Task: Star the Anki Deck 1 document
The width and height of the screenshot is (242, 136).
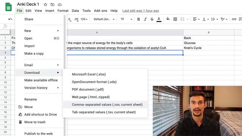Action: [45, 5]
